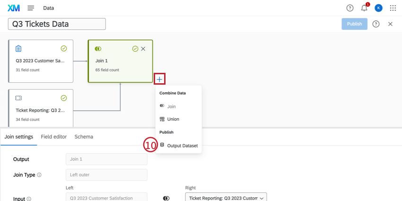Edit the Q3 Tickets Data name field
Viewport: 402px width, 201px height.
57,24
